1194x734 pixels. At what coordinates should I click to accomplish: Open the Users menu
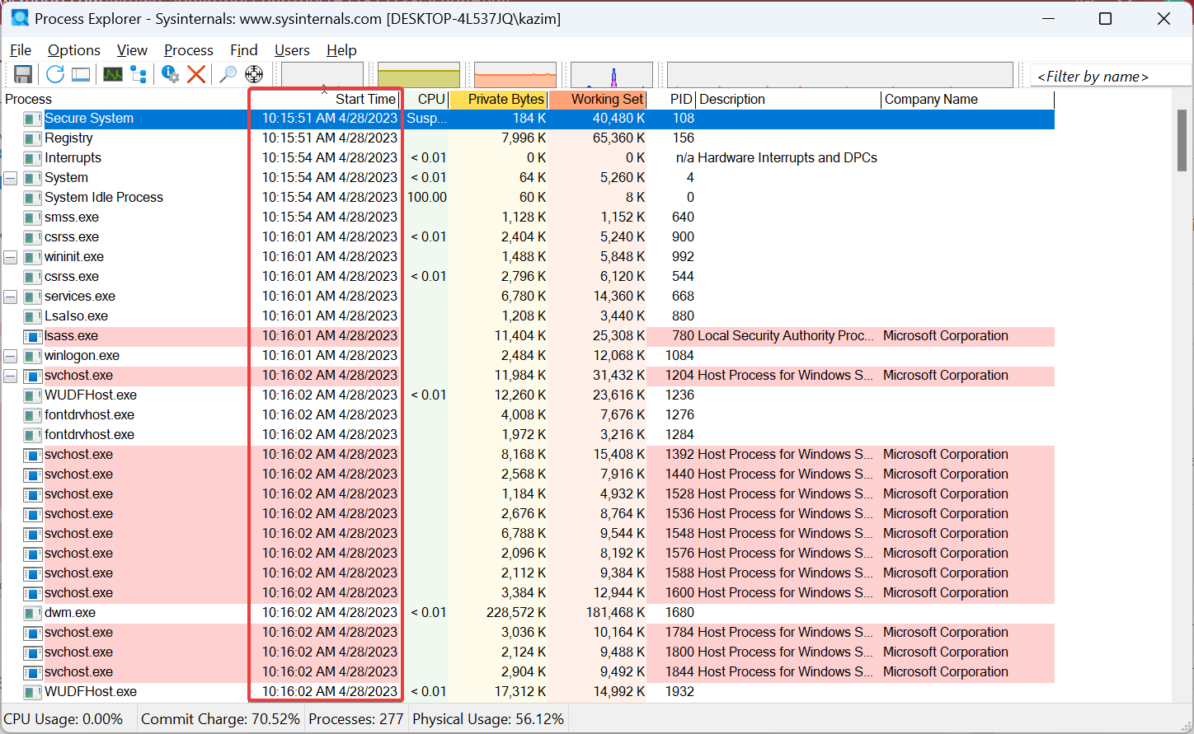pos(292,50)
